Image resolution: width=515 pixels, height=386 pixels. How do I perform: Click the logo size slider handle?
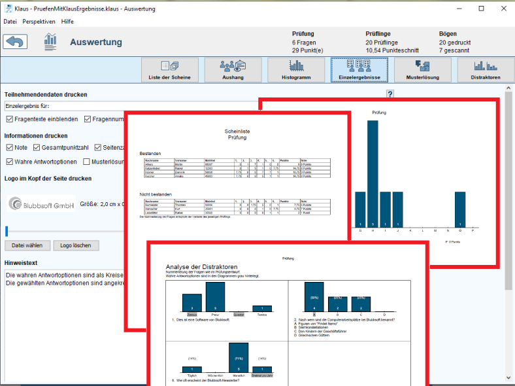[7, 230]
